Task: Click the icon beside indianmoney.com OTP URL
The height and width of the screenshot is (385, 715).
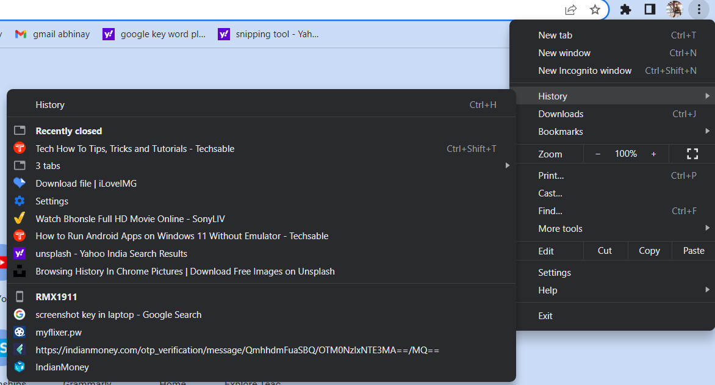Action: tap(20, 350)
